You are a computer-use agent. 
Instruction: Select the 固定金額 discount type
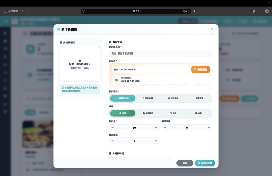(x=148, y=98)
